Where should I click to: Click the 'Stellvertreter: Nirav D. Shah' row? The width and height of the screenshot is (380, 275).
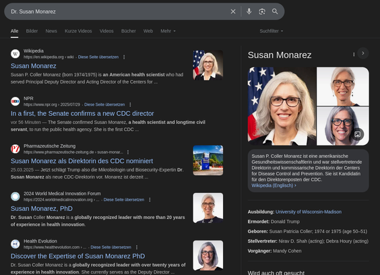click(308, 241)
